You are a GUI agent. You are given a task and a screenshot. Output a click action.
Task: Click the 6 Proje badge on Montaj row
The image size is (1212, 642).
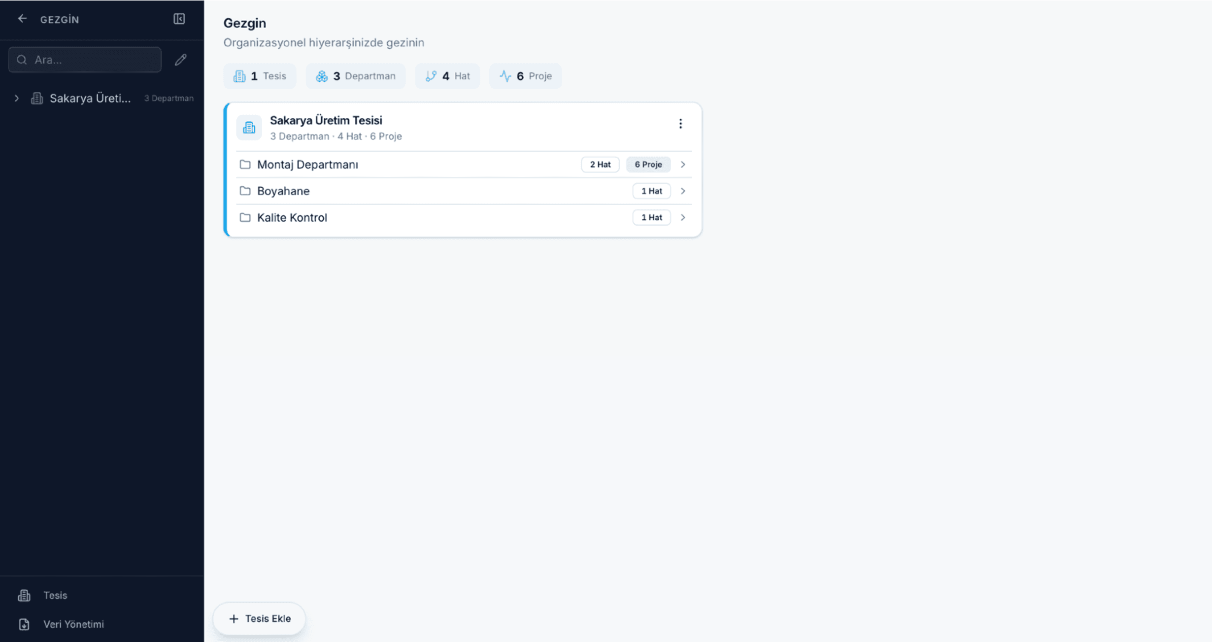point(648,165)
